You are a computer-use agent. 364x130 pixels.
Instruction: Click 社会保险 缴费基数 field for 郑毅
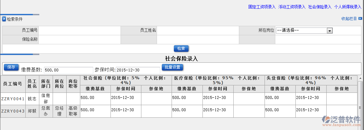[96, 111]
